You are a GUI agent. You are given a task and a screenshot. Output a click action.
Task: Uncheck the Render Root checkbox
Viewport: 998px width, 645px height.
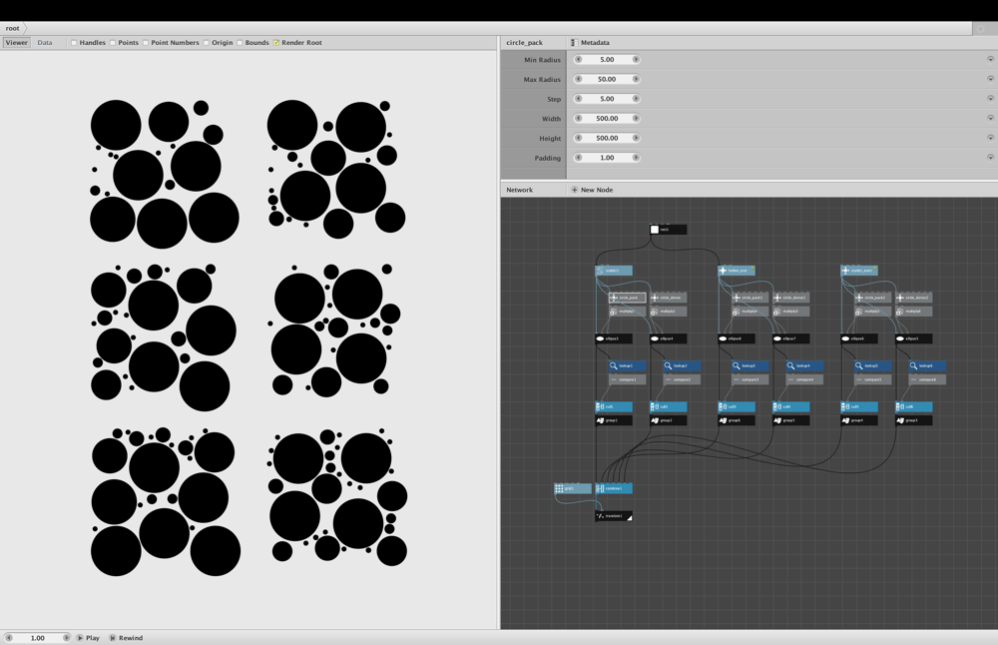point(276,43)
